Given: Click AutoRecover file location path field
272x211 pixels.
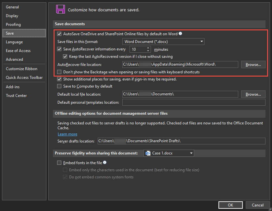Looking at the screenshot, I should [x=180, y=64].
